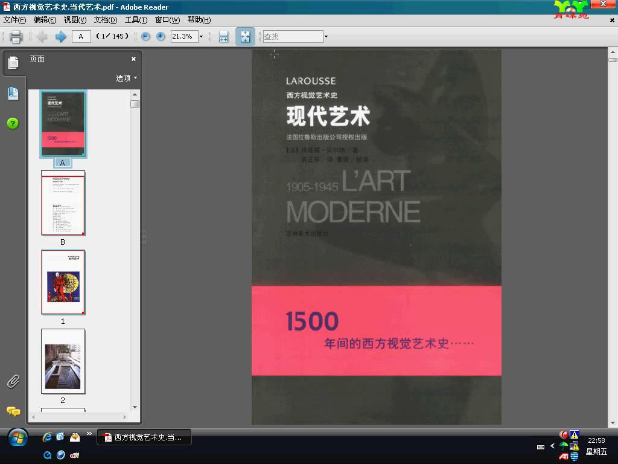
Task: Click the ATI tray icon
Action: [x=564, y=457]
